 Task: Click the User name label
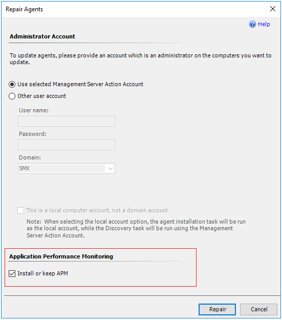34,110
